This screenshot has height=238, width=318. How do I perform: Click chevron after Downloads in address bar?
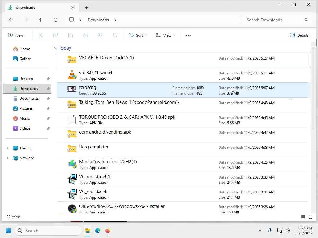tap(116, 20)
